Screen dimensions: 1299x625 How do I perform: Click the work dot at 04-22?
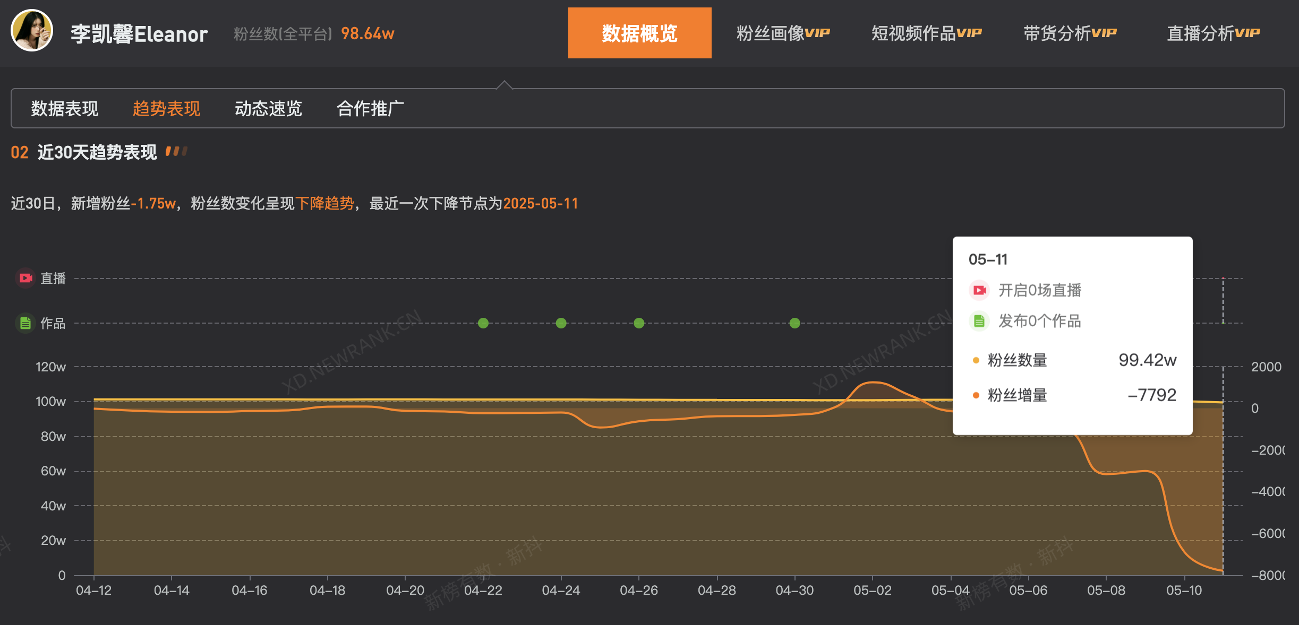pos(483,323)
